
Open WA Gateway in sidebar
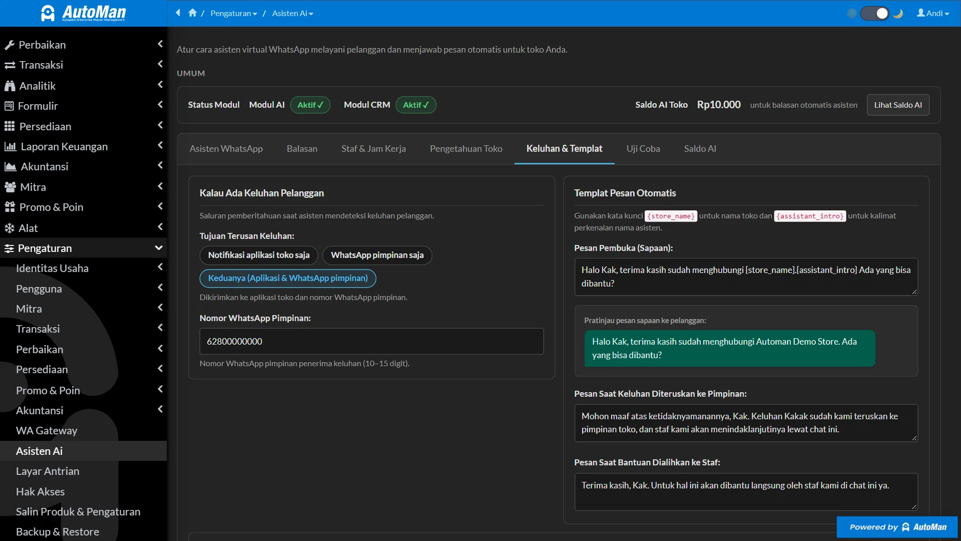(47, 431)
